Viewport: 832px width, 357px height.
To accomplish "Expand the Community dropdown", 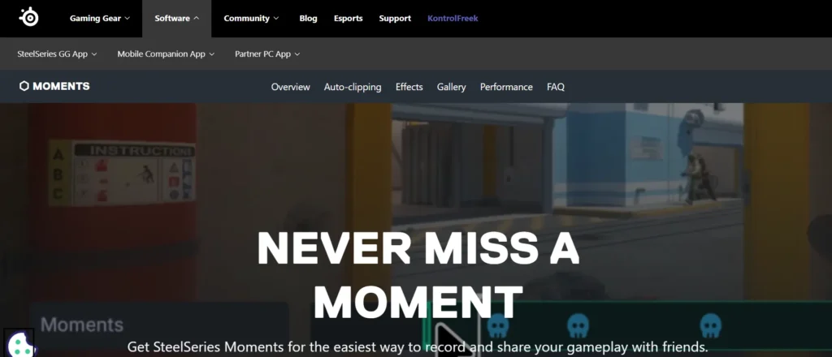I will [251, 18].
